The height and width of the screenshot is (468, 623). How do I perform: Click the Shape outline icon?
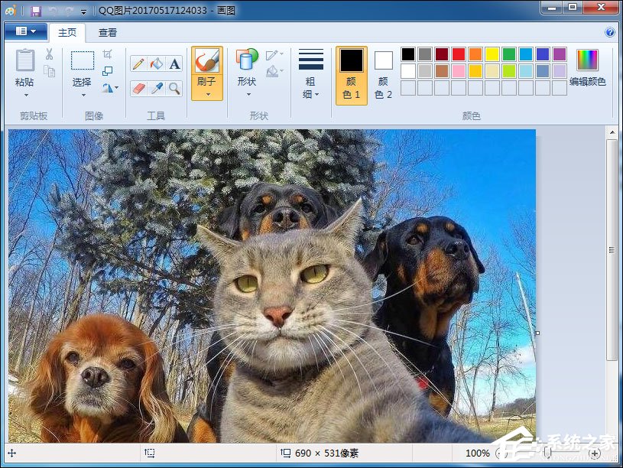click(x=272, y=55)
